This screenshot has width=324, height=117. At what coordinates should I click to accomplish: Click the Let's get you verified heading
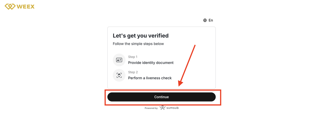[140, 36]
